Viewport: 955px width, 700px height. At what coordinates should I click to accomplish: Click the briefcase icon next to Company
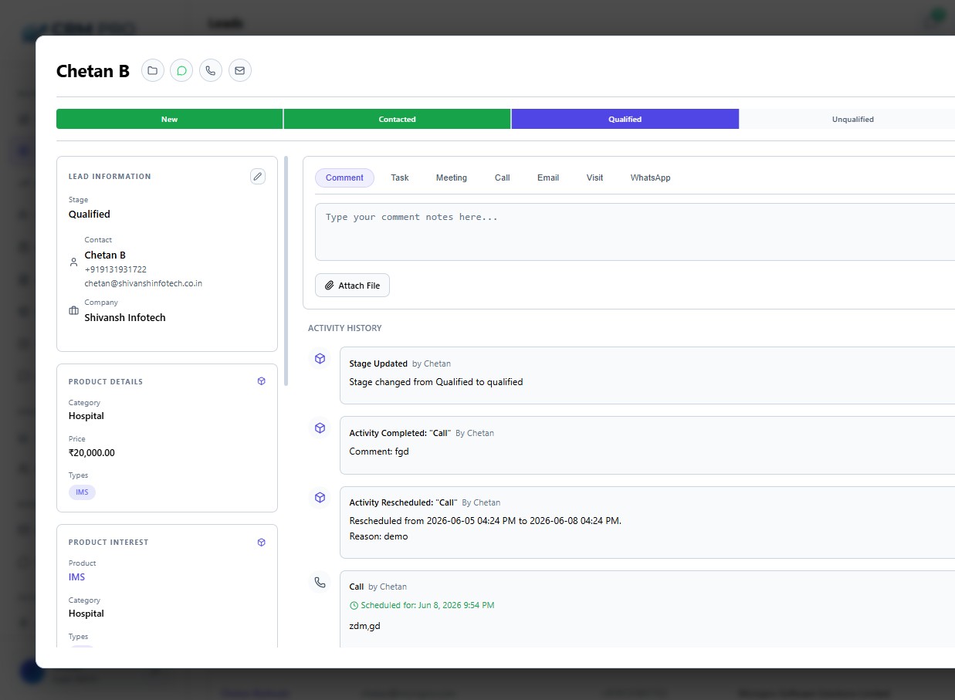point(74,310)
